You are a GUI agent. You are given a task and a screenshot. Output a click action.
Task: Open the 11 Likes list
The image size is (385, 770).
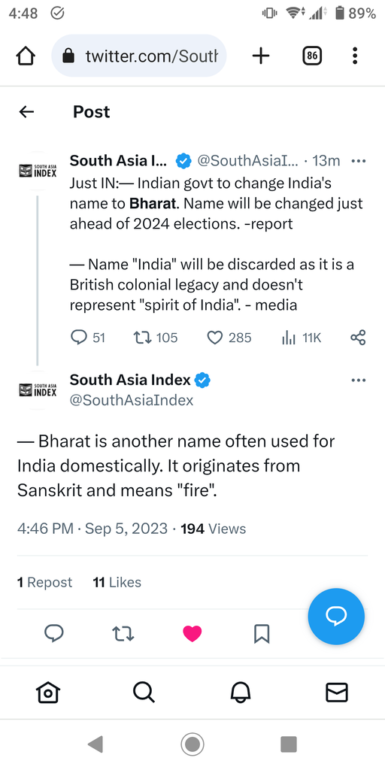(117, 583)
